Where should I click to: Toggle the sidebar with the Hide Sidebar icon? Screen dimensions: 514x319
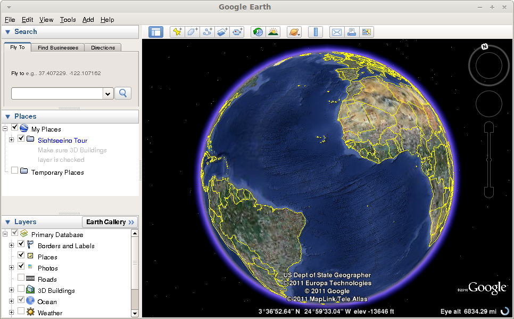[x=156, y=32]
